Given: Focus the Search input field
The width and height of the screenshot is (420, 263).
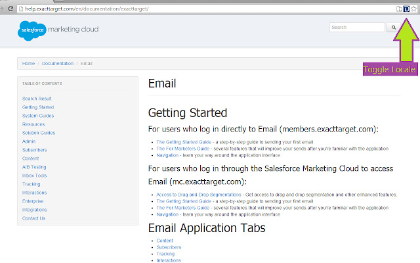Looking at the screenshot, I should (357, 28).
